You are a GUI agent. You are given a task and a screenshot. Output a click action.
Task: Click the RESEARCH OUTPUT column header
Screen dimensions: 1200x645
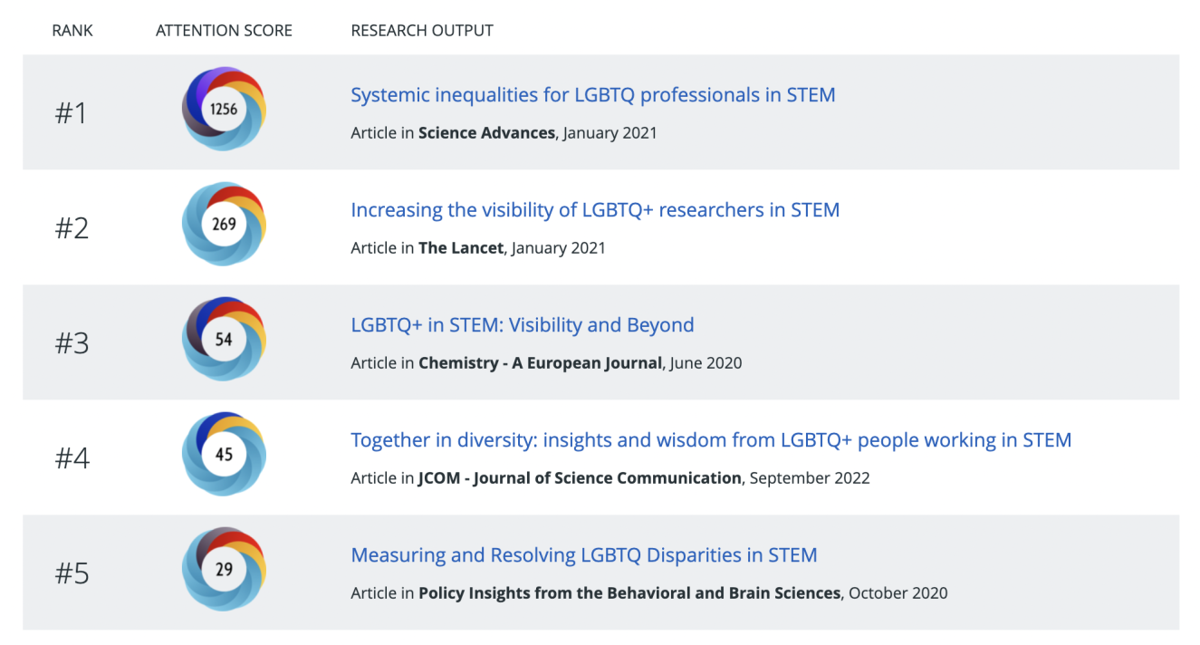click(x=422, y=30)
